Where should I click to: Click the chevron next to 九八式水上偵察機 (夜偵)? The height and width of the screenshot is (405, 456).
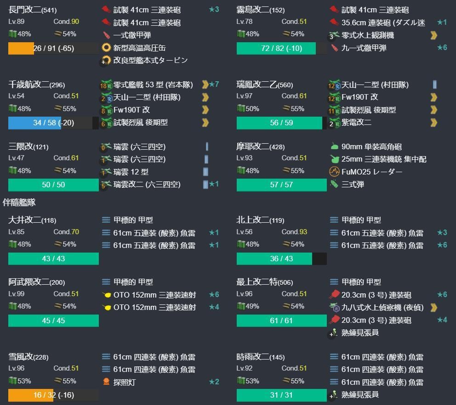coord(433,308)
